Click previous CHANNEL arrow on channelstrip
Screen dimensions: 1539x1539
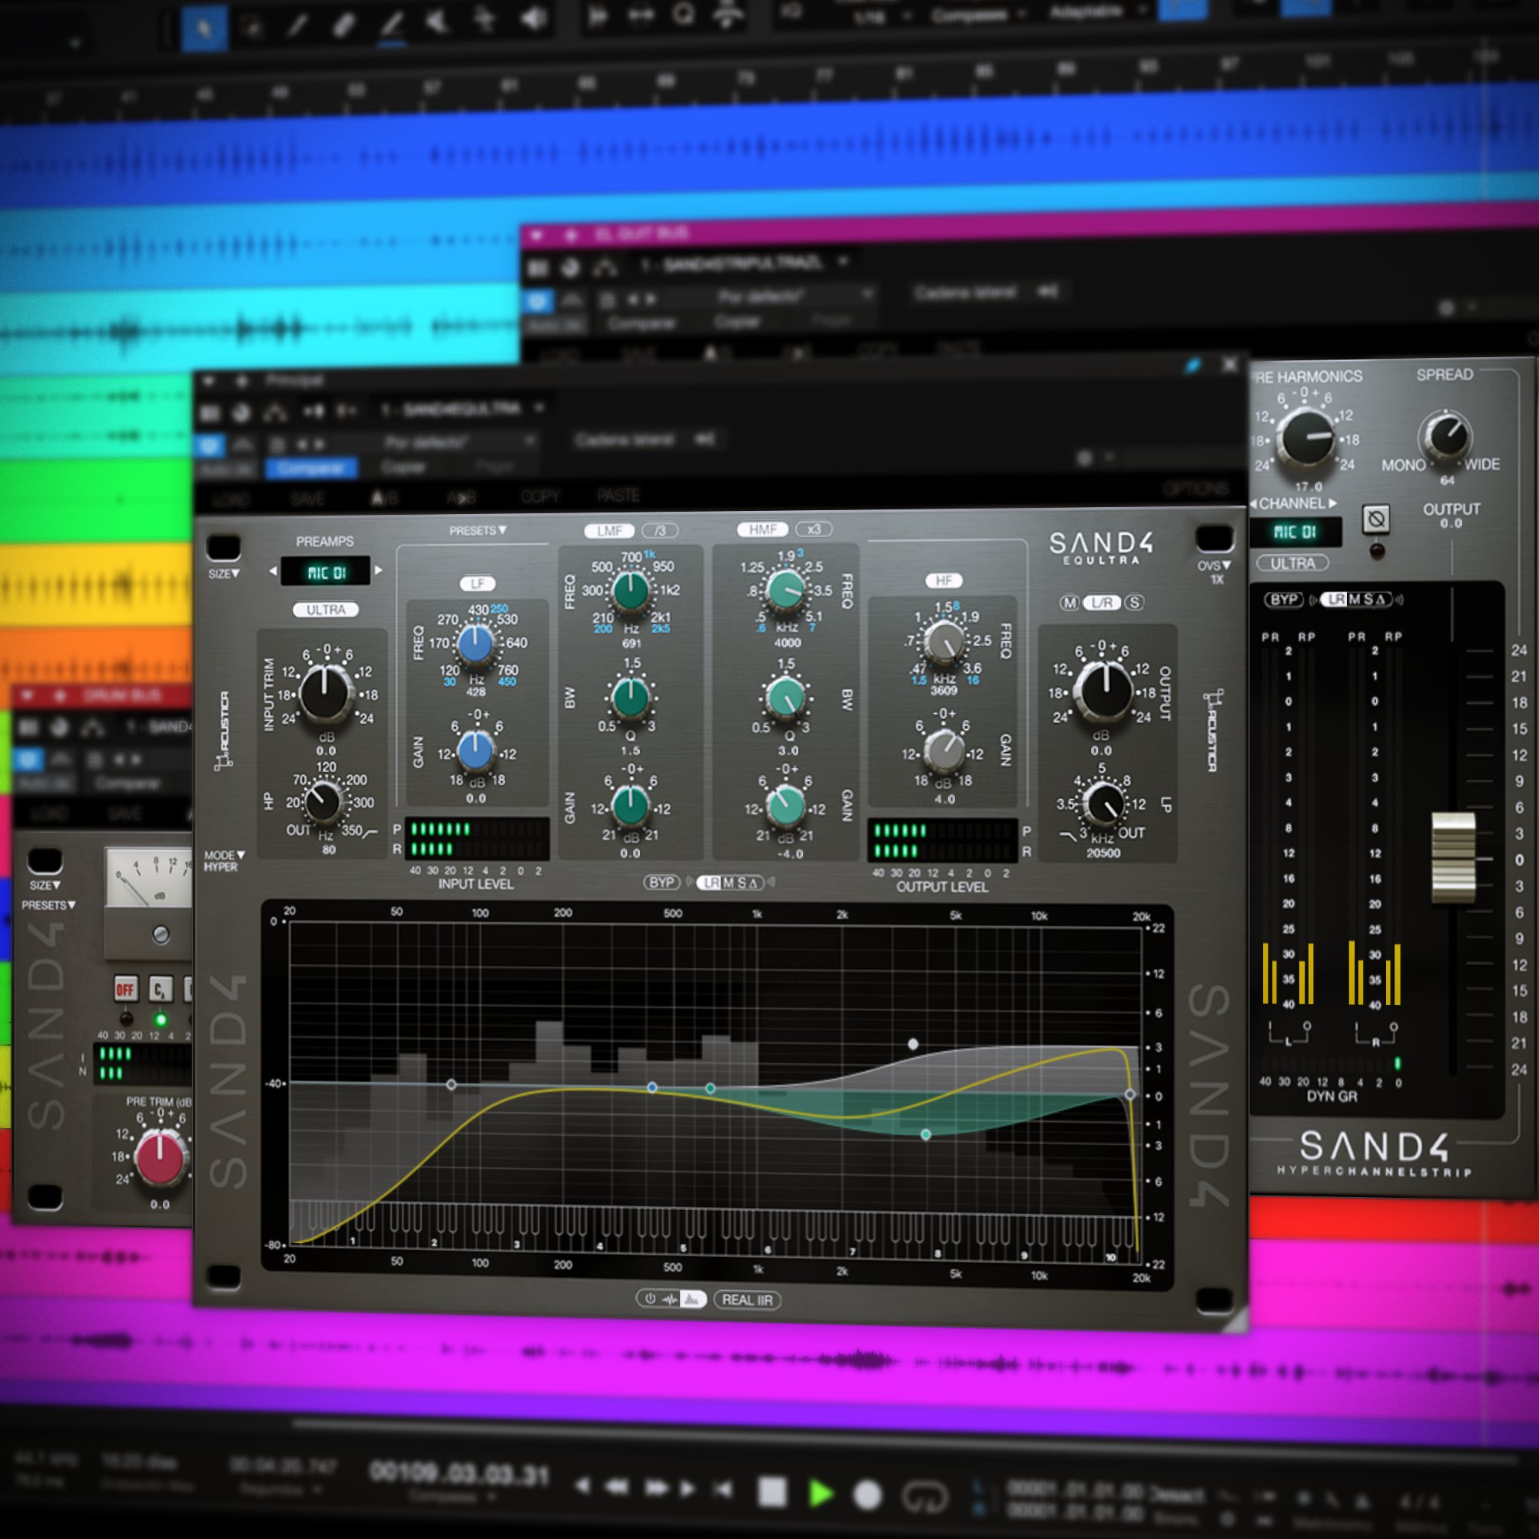tap(1254, 503)
